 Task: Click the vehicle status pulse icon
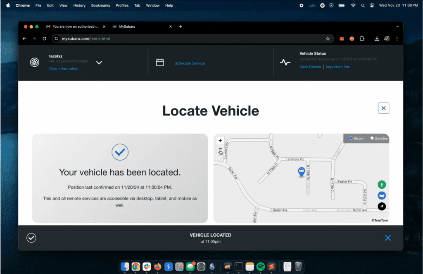click(x=285, y=62)
